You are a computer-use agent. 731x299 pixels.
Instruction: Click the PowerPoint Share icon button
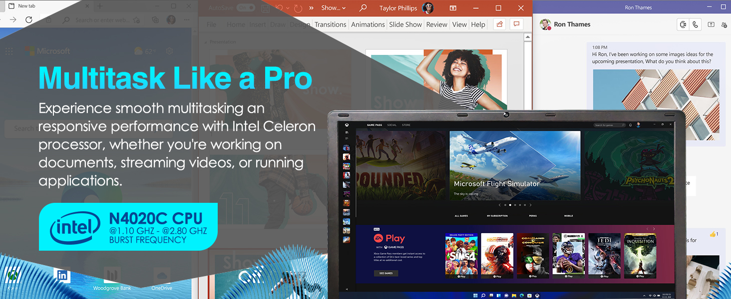point(499,24)
